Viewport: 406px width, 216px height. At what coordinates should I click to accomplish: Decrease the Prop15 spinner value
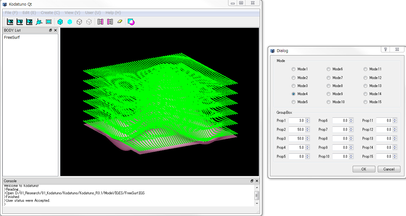[395, 158]
